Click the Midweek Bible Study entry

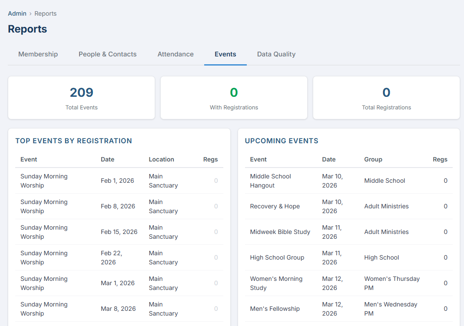[x=280, y=232]
